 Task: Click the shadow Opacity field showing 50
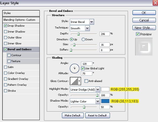[105, 107]
